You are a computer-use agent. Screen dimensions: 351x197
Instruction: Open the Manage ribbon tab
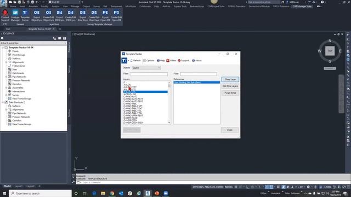click(75, 6)
